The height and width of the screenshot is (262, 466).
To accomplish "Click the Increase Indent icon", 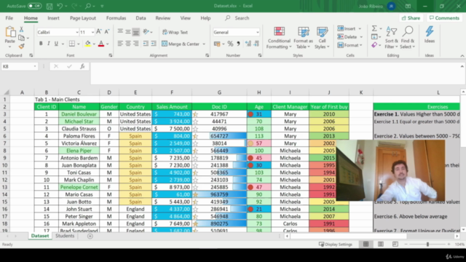I will point(154,44).
